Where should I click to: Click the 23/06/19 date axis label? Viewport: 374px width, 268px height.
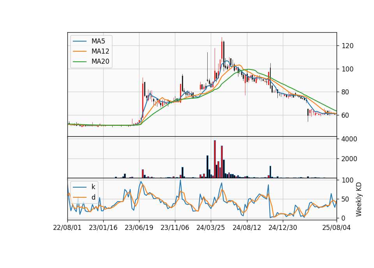(139, 228)
